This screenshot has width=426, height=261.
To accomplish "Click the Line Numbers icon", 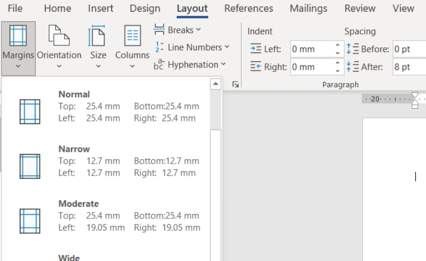I will (x=159, y=47).
